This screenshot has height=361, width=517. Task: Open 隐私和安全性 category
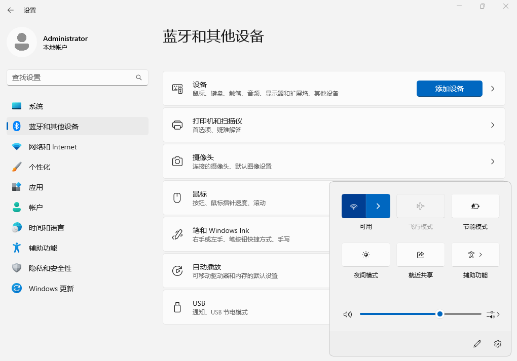(x=78, y=268)
